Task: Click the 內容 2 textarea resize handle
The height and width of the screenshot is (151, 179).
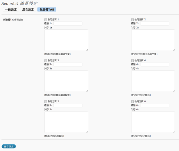Action: (x=174, y=50)
